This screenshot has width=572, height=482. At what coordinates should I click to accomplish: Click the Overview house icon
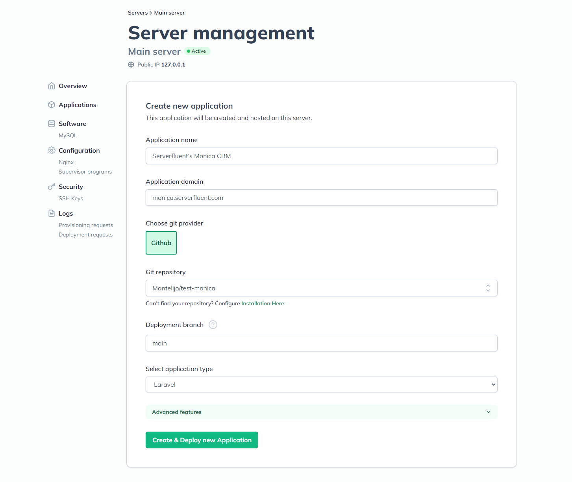52,86
